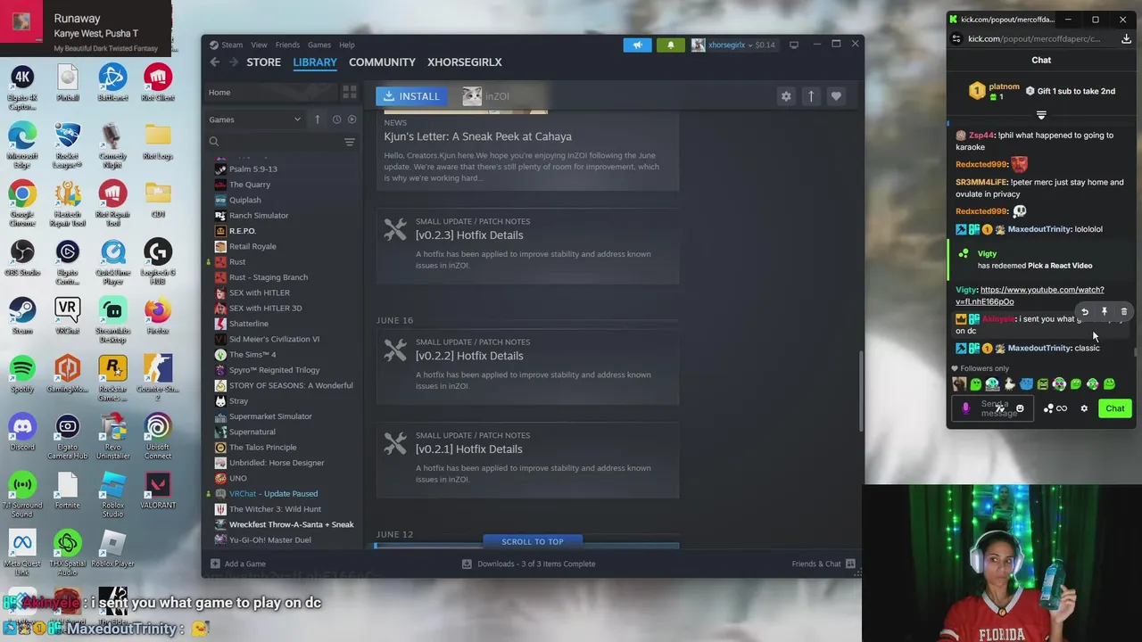Click the SCROLL TO TOP button
This screenshot has width=1142, height=642.
[533, 541]
